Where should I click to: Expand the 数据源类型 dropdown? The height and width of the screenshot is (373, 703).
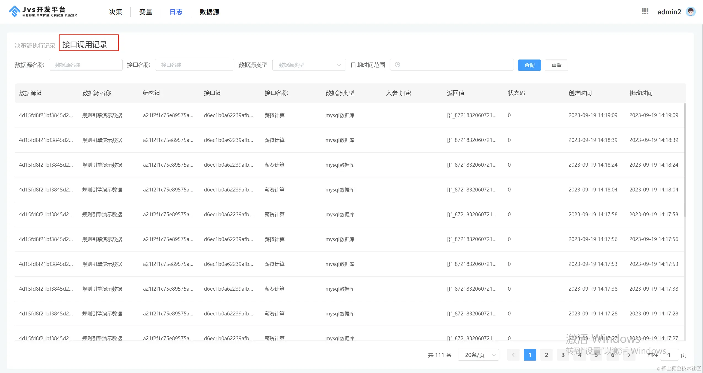(x=309, y=65)
